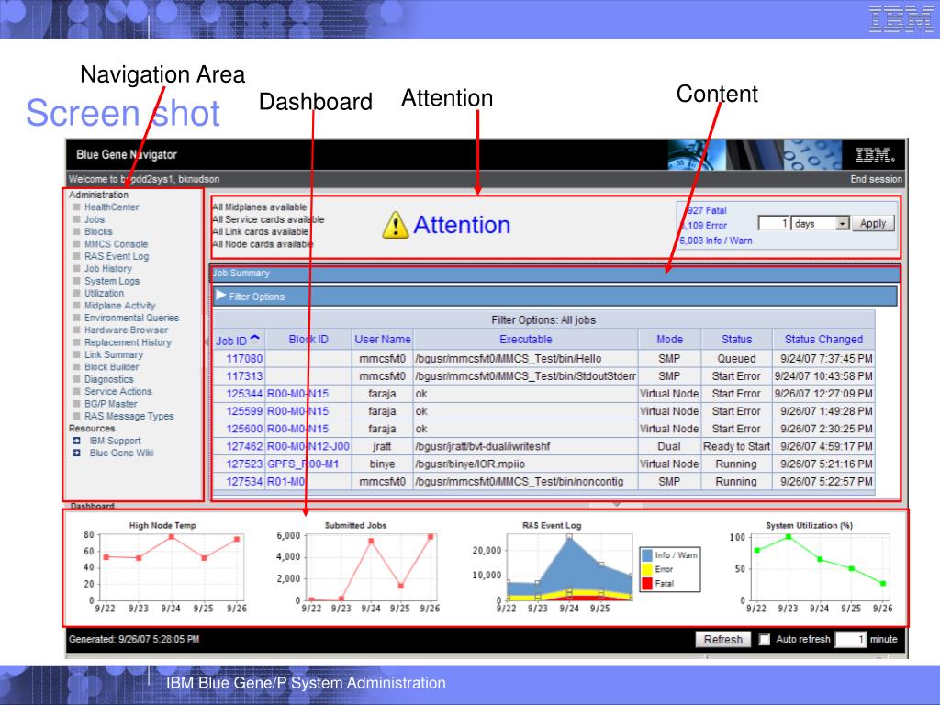Image resolution: width=940 pixels, height=705 pixels.
Task: Sort by Status Changed column header
Action: click(823, 340)
